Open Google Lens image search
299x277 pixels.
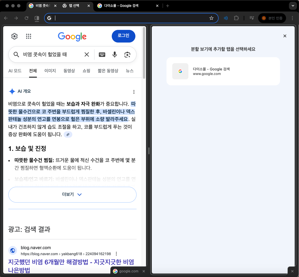(127, 55)
